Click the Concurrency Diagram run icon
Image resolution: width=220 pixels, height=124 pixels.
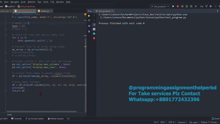(x=191, y=6)
